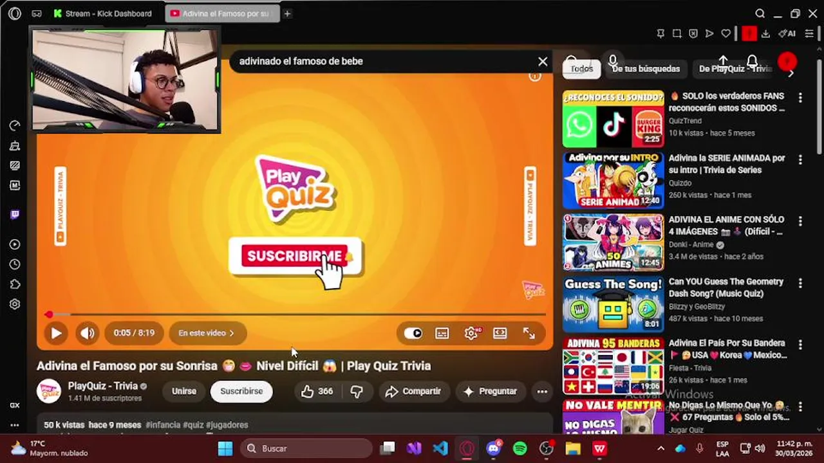
Task: Open the YouTube create upload arrow
Action: (723, 62)
